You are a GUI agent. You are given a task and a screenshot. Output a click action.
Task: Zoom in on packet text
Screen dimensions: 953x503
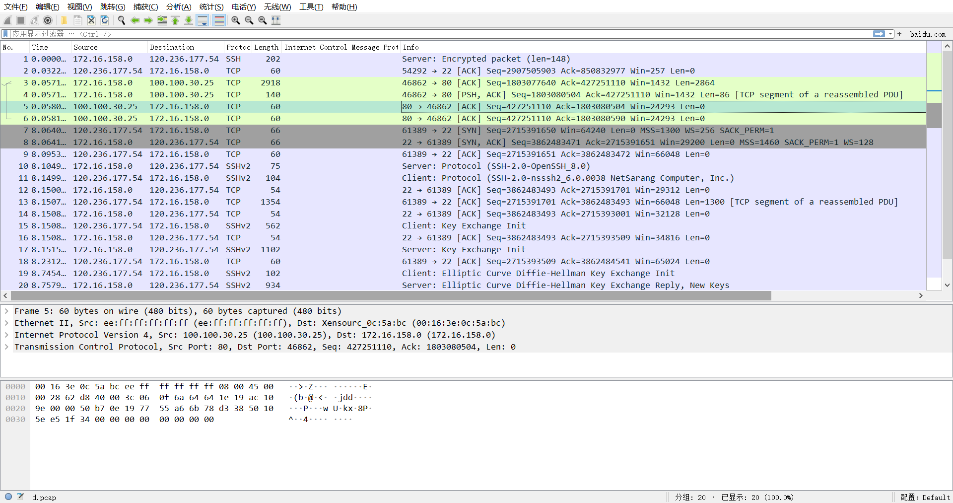[236, 20]
